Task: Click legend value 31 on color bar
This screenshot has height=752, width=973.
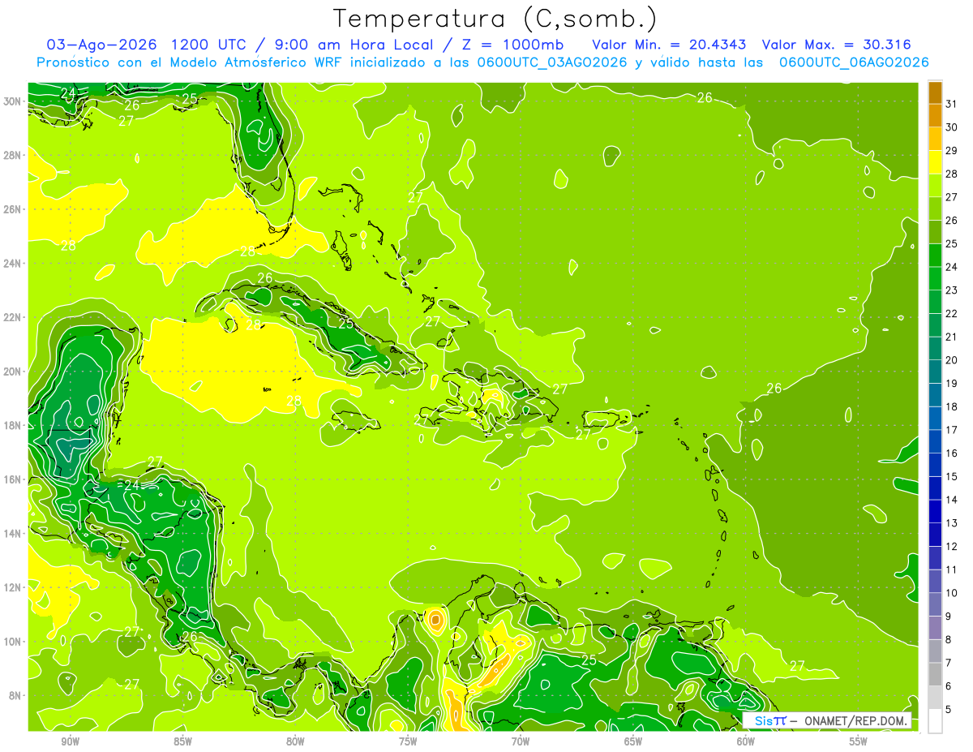Action: coord(952,104)
